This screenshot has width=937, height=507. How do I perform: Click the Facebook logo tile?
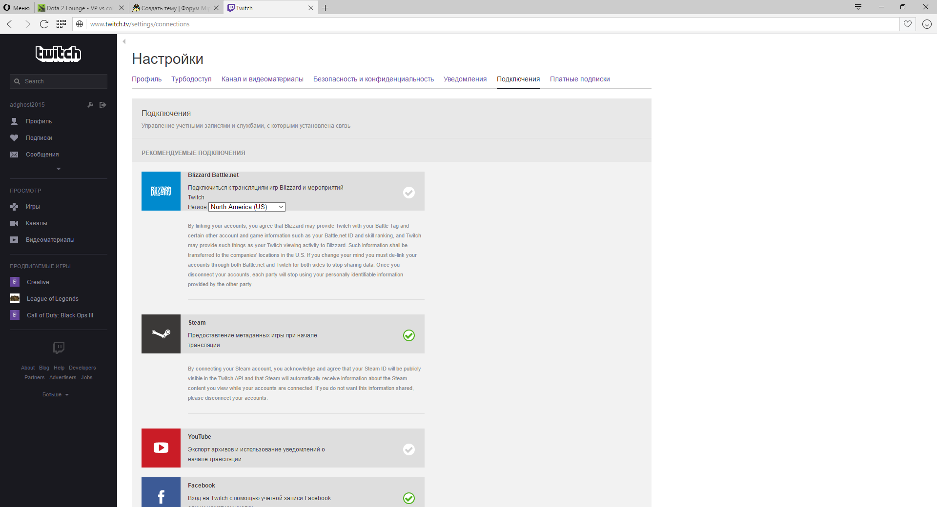click(x=161, y=492)
